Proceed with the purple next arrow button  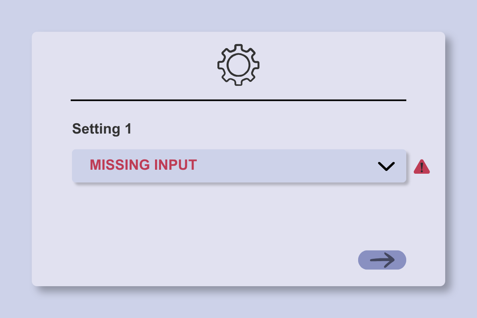(x=382, y=260)
